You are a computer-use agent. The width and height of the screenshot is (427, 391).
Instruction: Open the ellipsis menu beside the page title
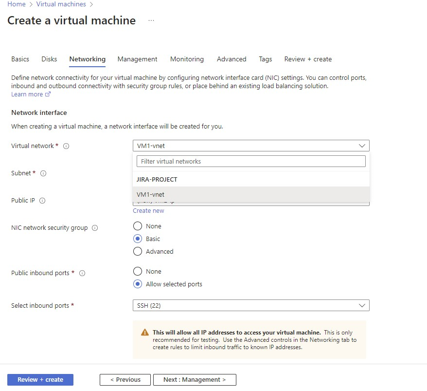pos(151,20)
